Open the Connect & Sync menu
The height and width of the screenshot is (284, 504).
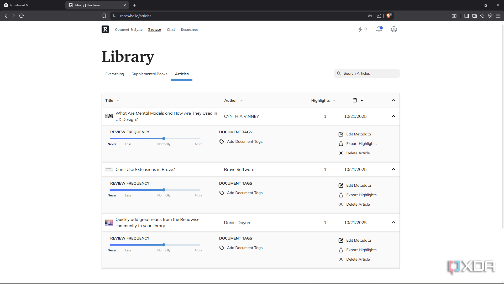tap(129, 29)
